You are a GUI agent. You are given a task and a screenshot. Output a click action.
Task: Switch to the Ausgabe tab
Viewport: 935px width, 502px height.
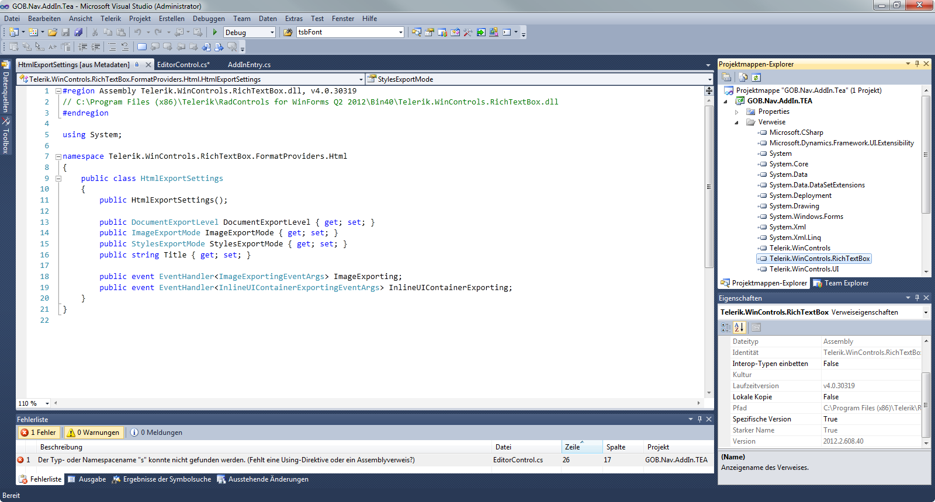pyautogui.click(x=87, y=479)
